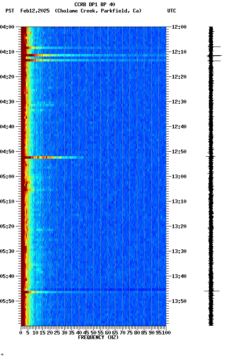
Task: Click the title text 'CCRB DP1 BP 40'
Action: [95, 4]
